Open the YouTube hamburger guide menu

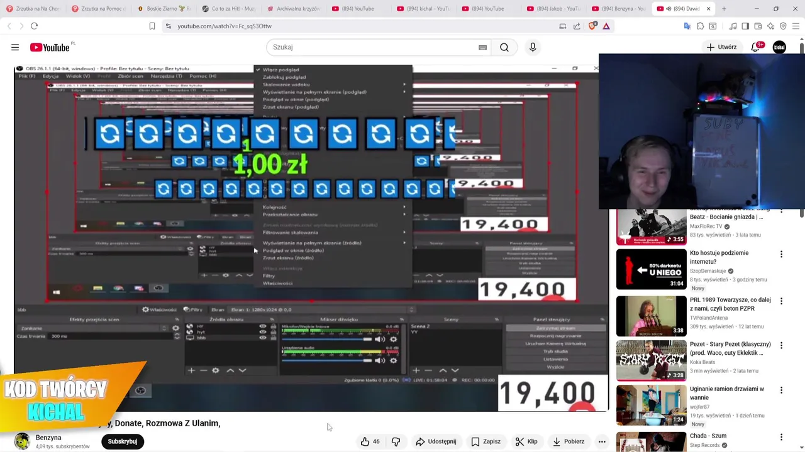(x=15, y=47)
